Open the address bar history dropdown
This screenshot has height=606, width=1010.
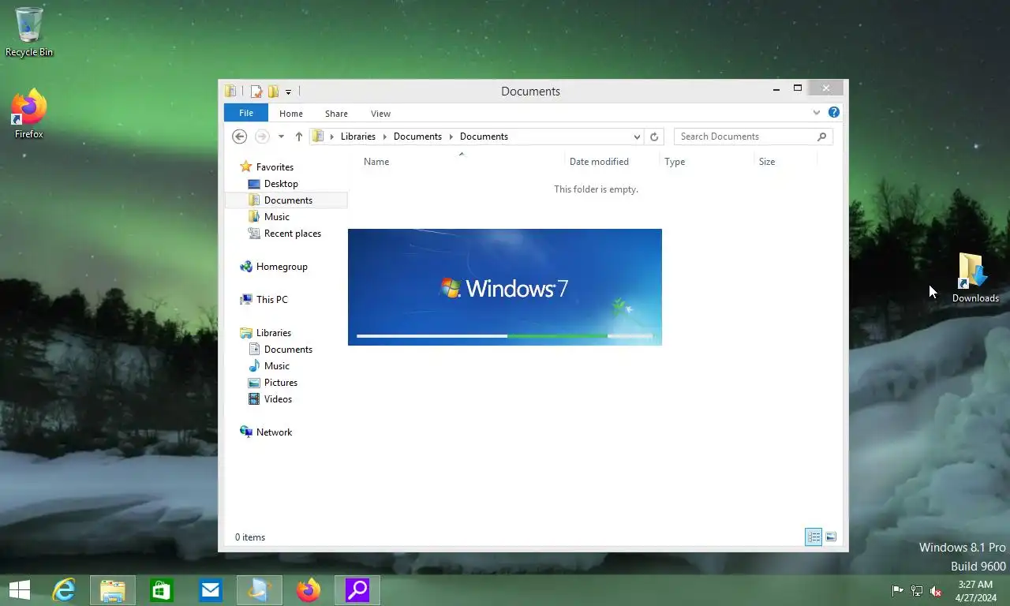pos(637,137)
